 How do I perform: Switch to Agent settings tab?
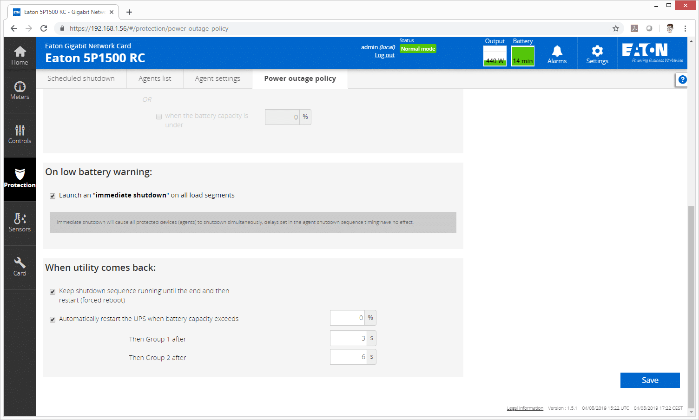pyautogui.click(x=218, y=79)
